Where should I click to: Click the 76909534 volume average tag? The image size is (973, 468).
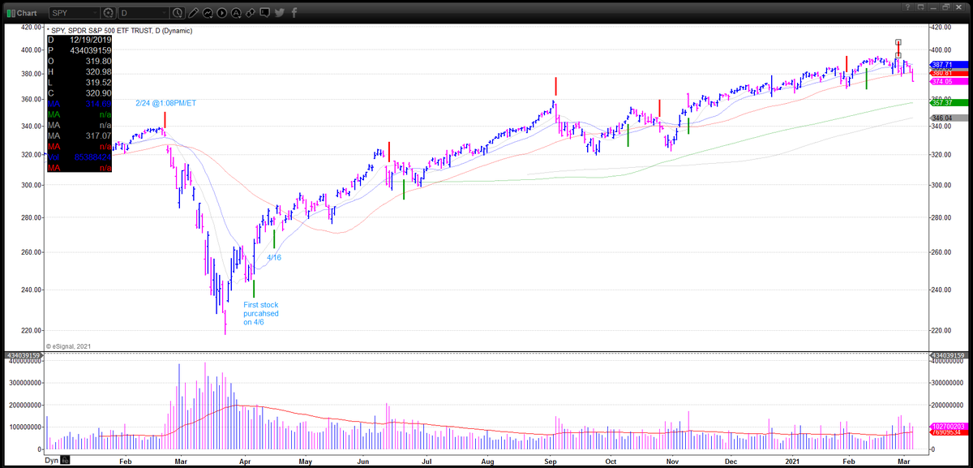coord(947,432)
